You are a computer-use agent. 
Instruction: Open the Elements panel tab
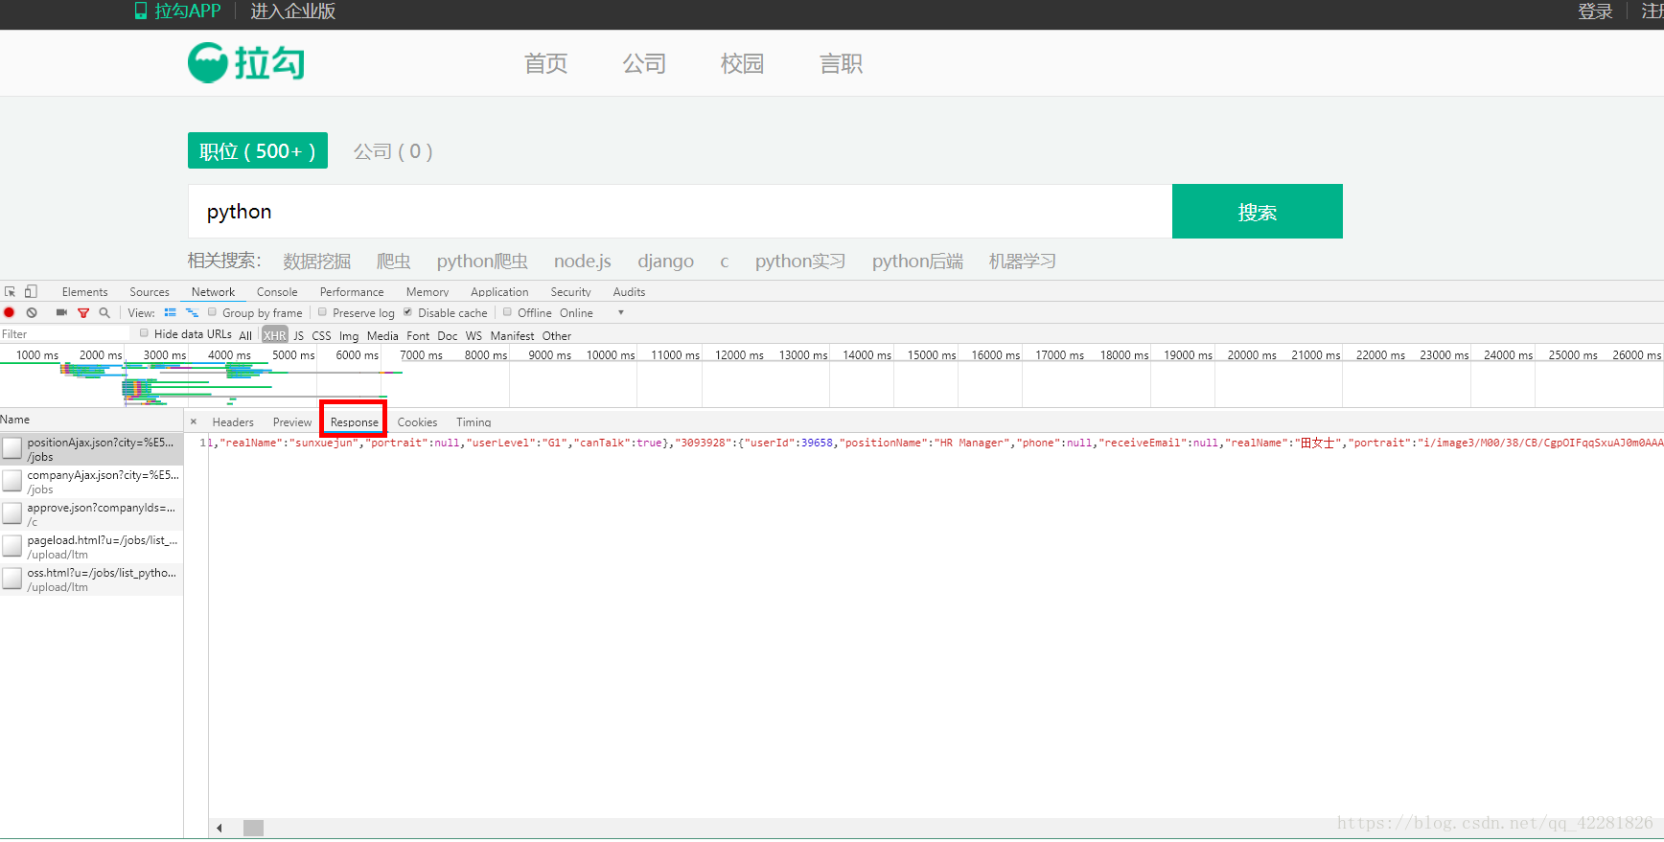(84, 292)
